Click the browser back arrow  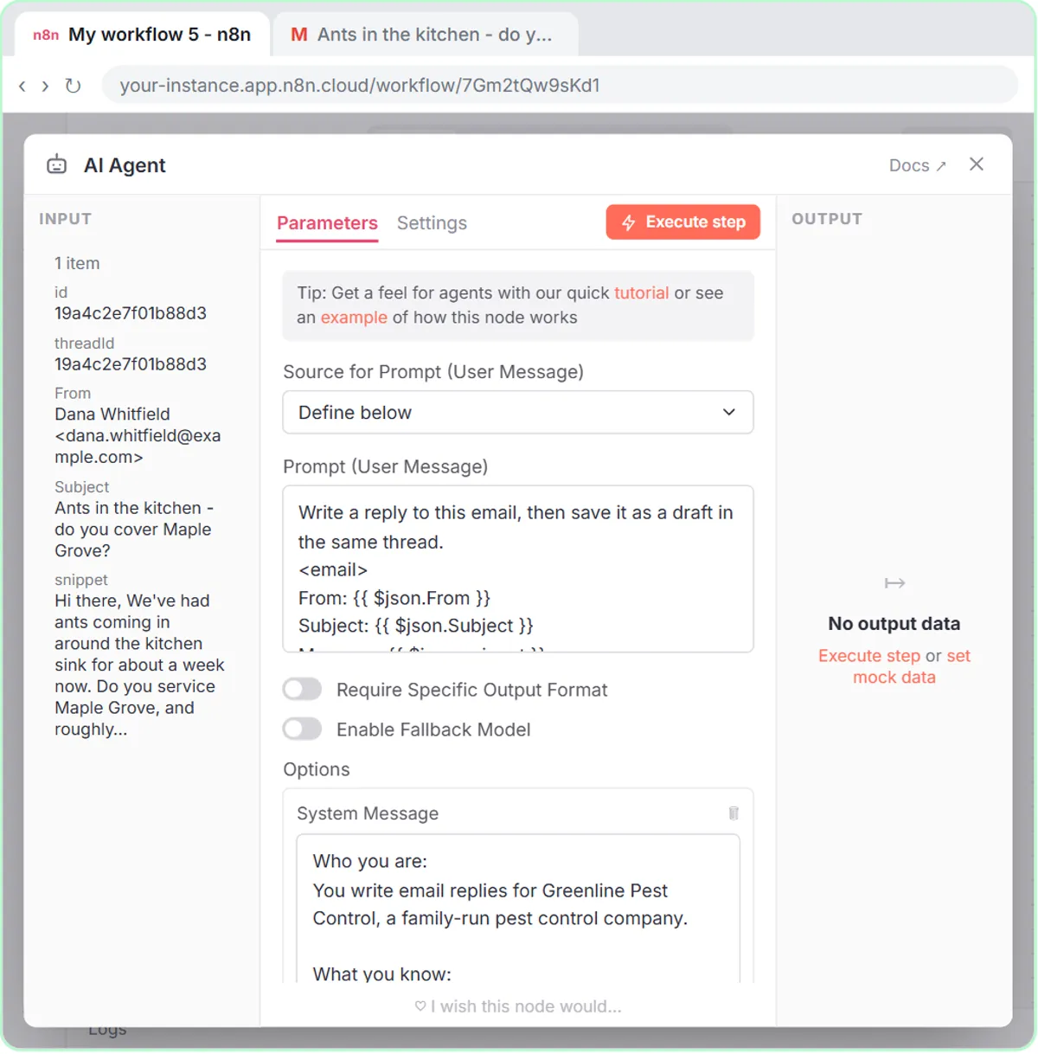(22, 86)
